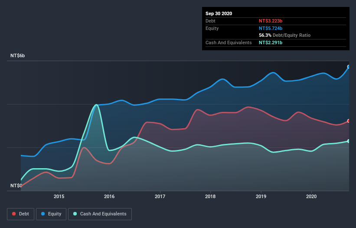Toggle the Equity legend button

point(51,214)
